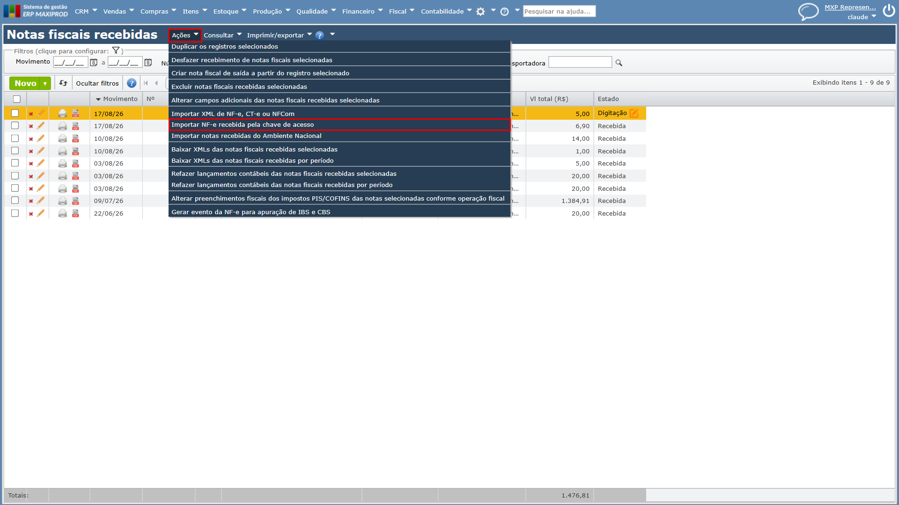Click the Pesquisar na ajuda search field
This screenshot has width=899, height=505.
click(x=559, y=11)
